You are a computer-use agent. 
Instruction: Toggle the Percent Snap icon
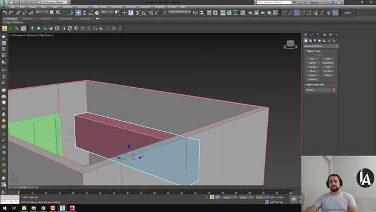[x=150, y=13]
